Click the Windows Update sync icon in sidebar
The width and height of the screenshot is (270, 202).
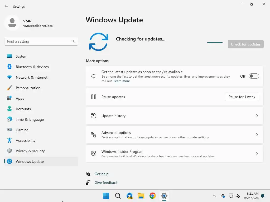click(x=9, y=161)
